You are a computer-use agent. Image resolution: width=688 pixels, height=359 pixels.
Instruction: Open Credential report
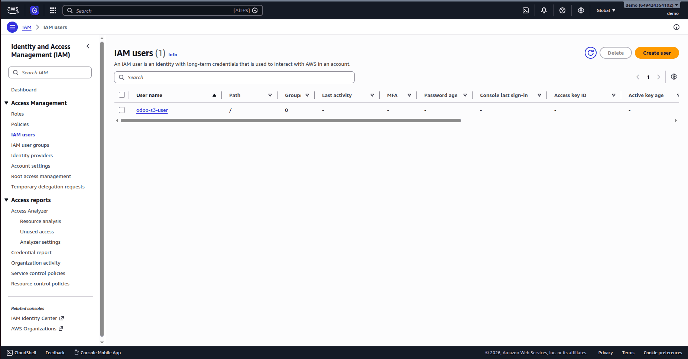click(31, 252)
